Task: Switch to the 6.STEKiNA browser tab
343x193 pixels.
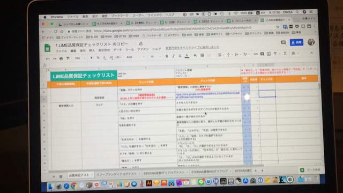Action: coord(107,24)
